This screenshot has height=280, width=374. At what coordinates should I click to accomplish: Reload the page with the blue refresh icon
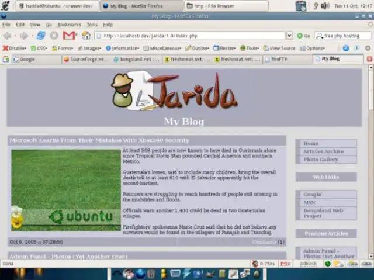(x=41, y=36)
